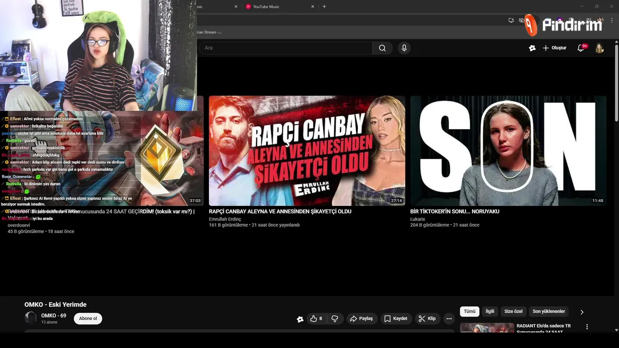Open more actions ellipsis under the video
Screen dimensions: 619x348
(x=449, y=319)
